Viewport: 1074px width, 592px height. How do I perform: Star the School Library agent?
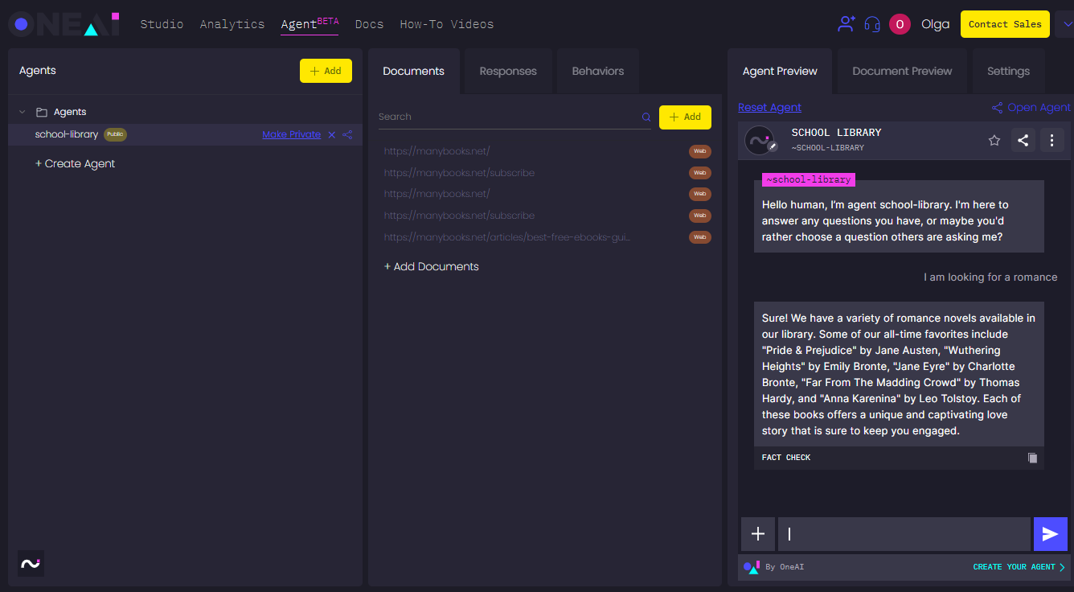994,140
